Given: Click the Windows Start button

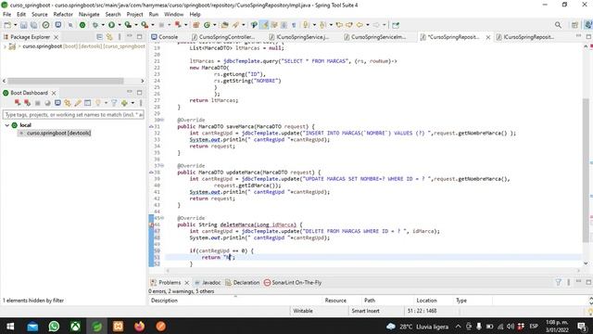Looking at the screenshot, I should point(10,326).
